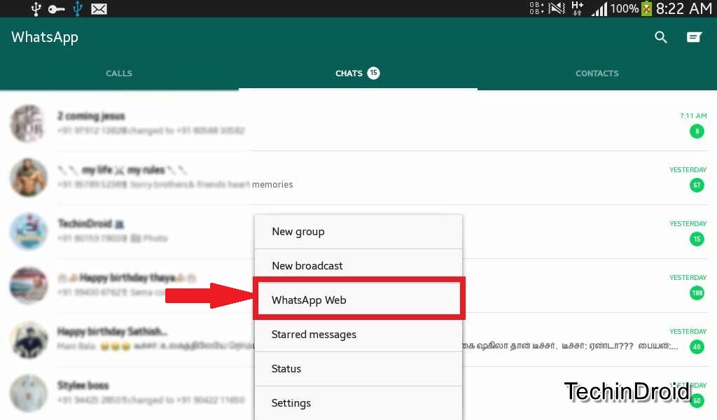The image size is (717, 420).
Task: Open the TechinDroid conversation title
Action: point(90,223)
